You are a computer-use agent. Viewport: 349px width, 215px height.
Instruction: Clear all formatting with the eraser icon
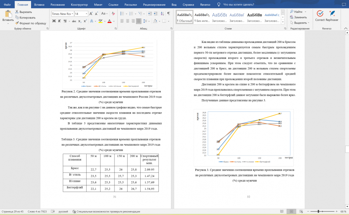pos(113,14)
